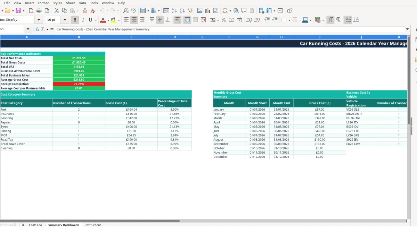Open background color dropdown arrow
This screenshot has width=417, height=234.
(x=119, y=20)
